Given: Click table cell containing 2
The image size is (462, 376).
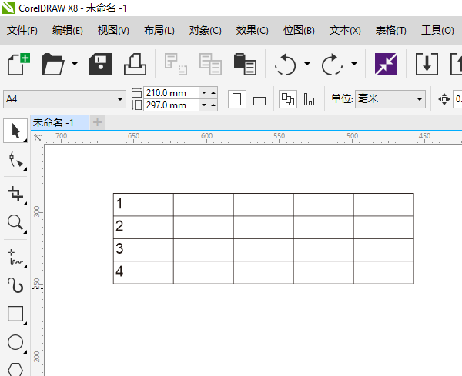Looking at the screenshot, I should pyautogui.click(x=143, y=227).
